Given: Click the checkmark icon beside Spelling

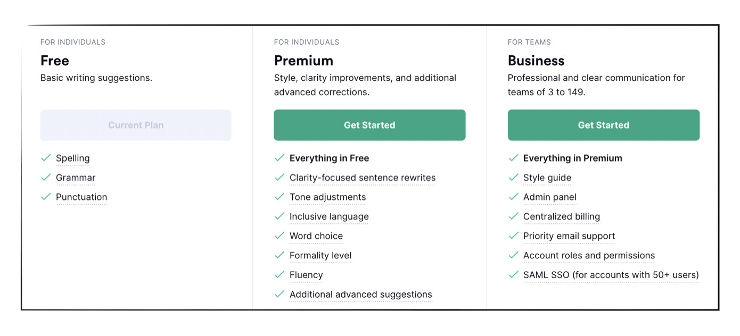Looking at the screenshot, I should 46,157.
